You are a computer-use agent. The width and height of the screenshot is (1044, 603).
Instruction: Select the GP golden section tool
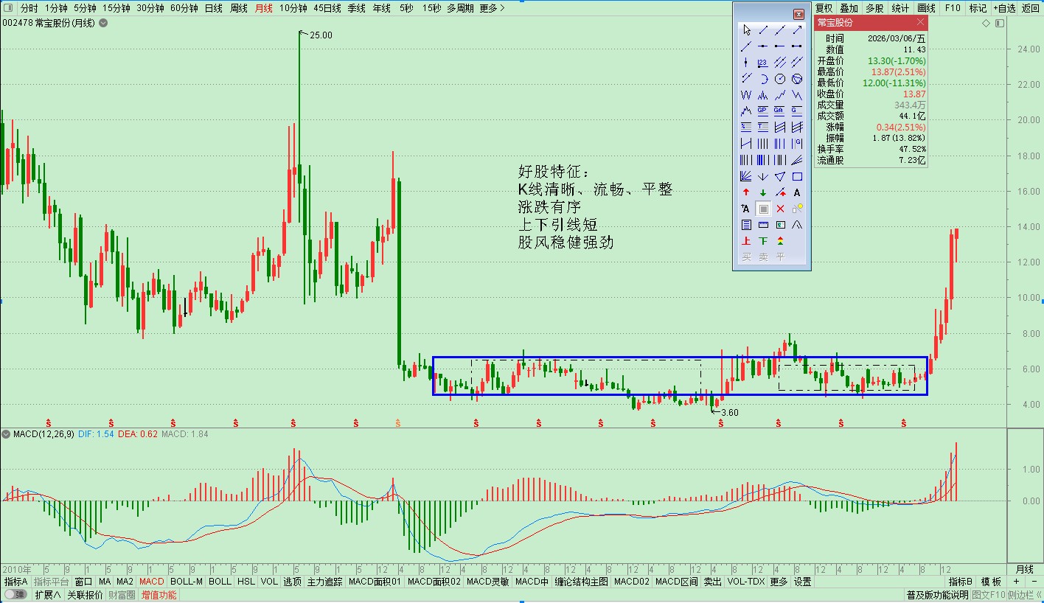coord(763,111)
